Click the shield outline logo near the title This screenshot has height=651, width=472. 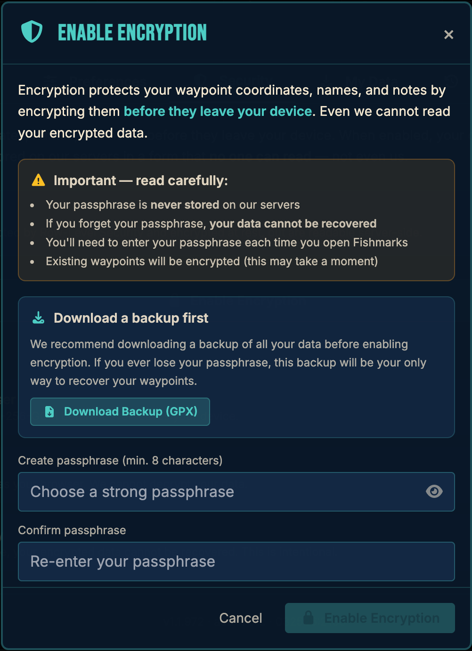(x=31, y=32)
